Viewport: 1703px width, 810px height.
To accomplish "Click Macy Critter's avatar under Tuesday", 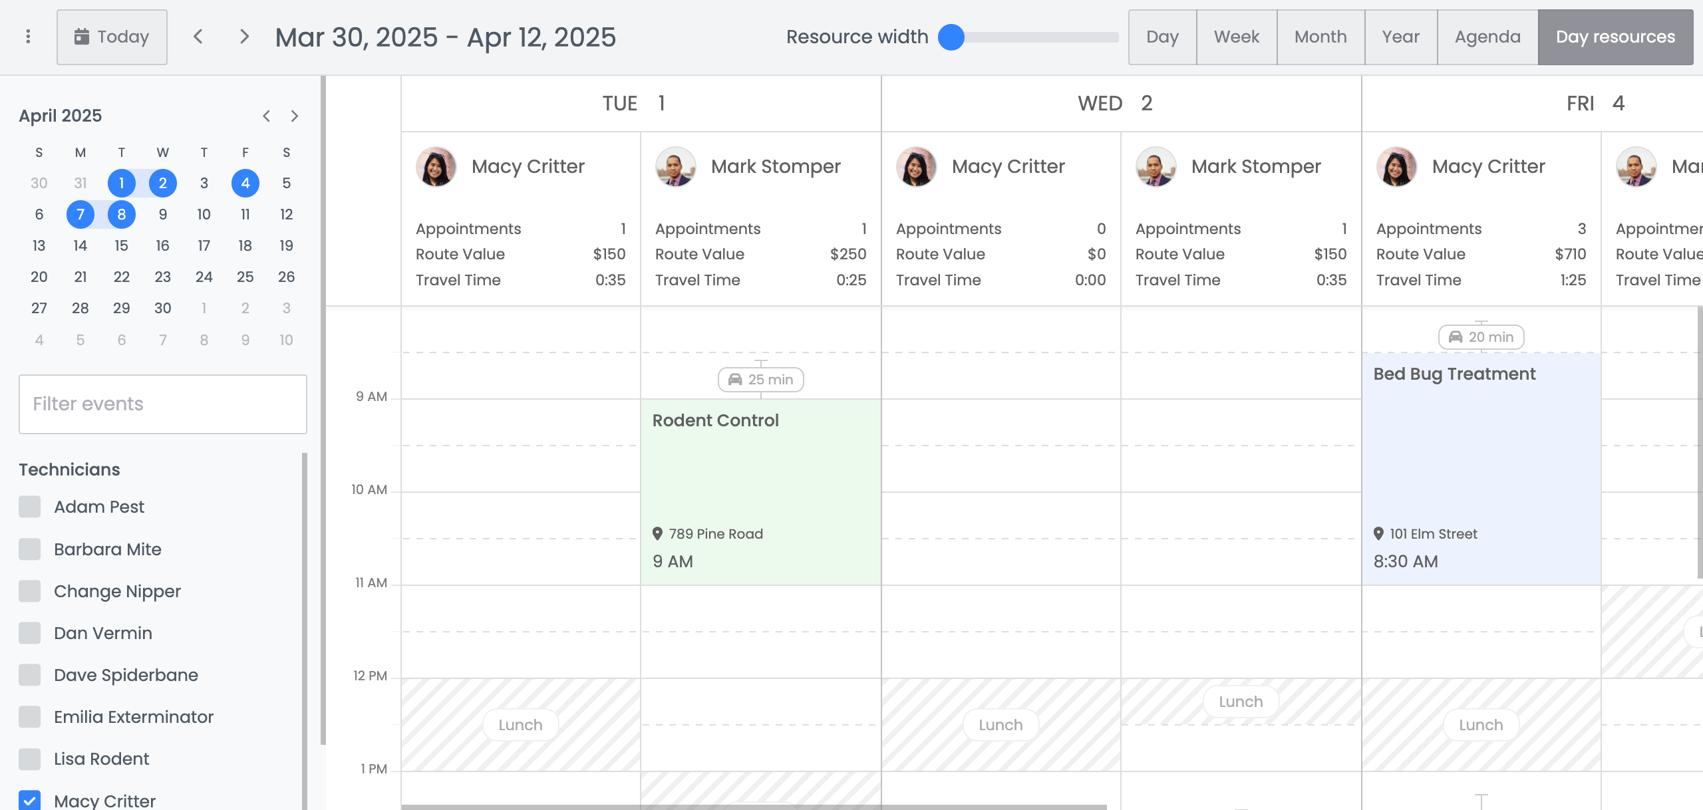I will click(436, 166).
